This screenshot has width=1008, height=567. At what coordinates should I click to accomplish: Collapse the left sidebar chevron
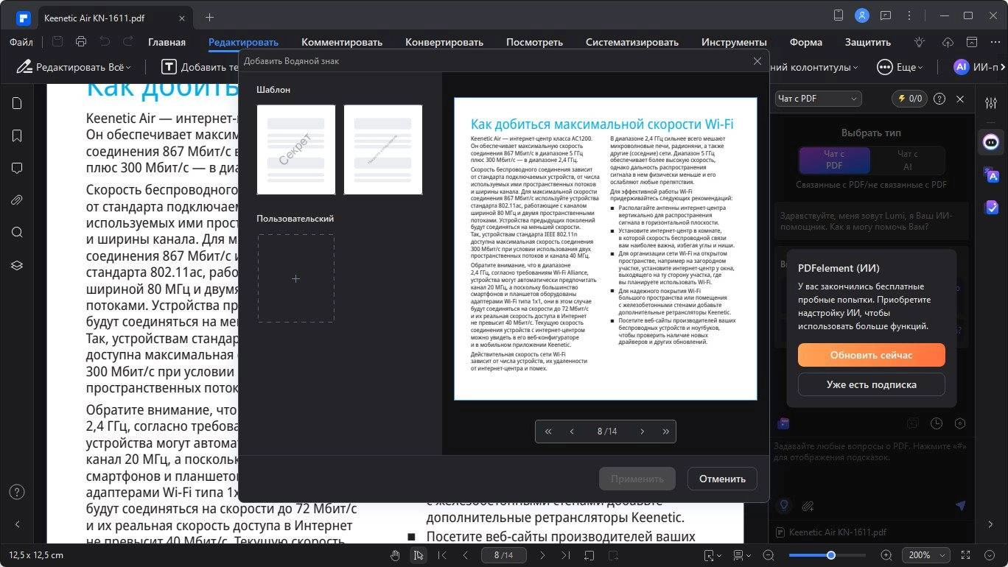coord(17,524)
